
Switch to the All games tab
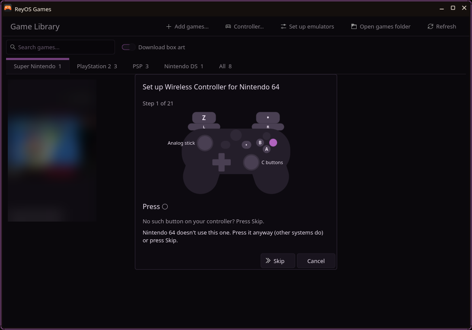[225, 66]
